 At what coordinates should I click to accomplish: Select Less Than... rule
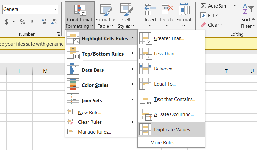click(x=171, y=54)
